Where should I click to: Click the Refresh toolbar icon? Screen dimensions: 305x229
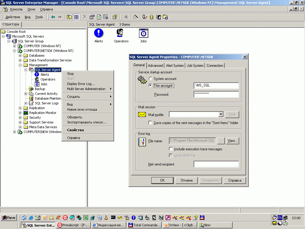click(99, 17)
